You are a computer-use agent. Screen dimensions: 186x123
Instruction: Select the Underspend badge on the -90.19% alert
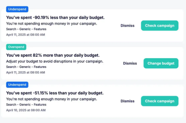(x=17, y=9)
